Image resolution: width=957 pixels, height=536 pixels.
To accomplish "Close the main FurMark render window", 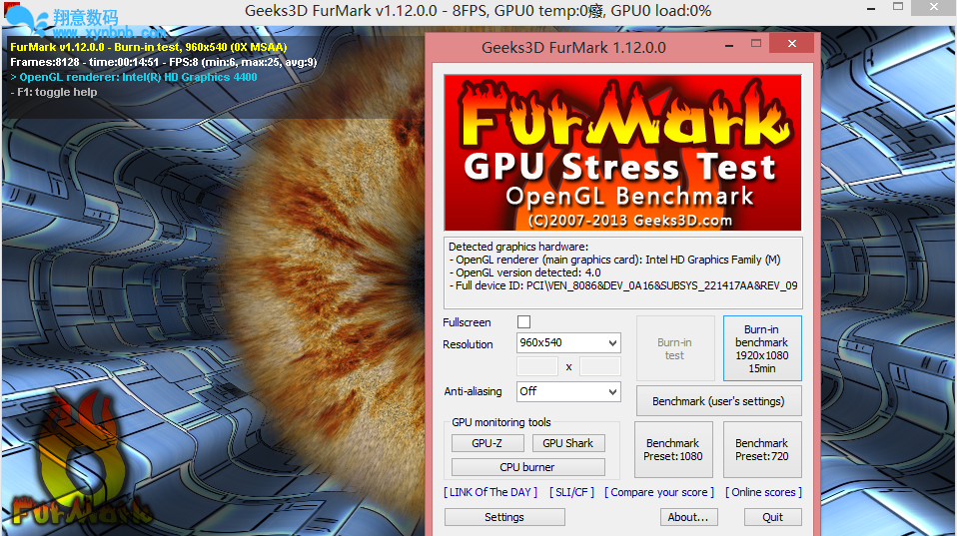I will [x=934, y=7].
